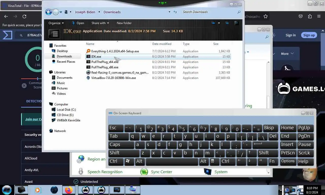Open Explorer help icon in toolbar

(236, 23)
